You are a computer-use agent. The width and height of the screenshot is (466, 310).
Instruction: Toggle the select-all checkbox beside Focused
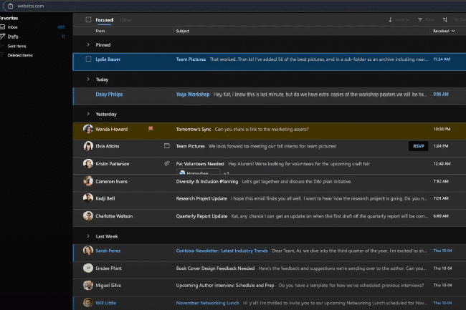[x=88, y=20]
